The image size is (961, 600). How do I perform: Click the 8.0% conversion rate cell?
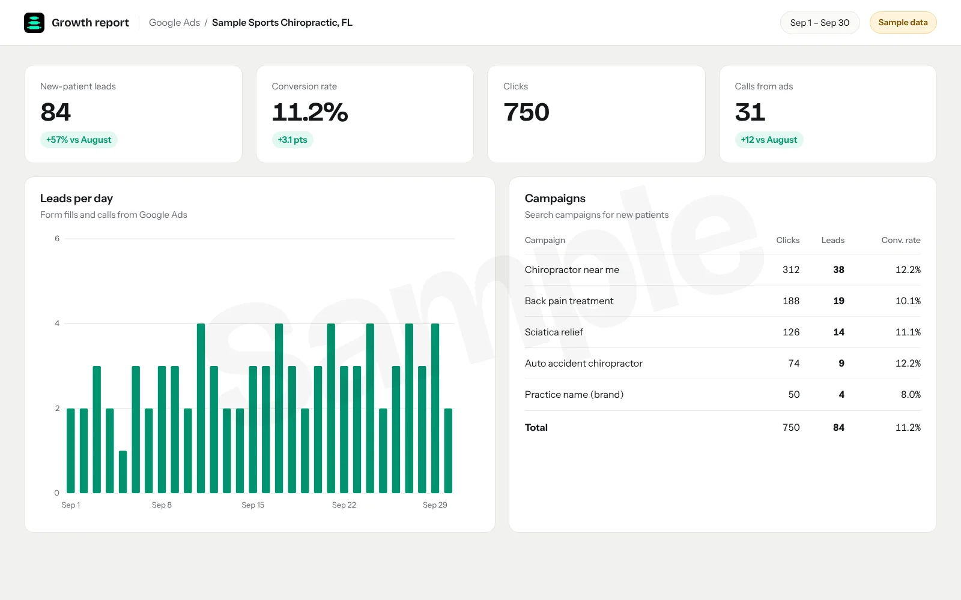[911, 395]
